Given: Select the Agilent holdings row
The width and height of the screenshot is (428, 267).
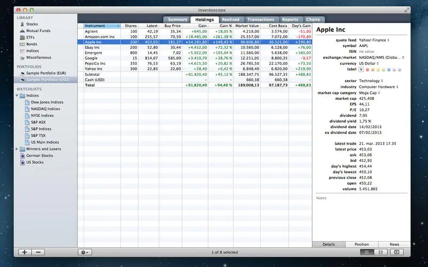Looking at the screenshot, I should point(195,32).
